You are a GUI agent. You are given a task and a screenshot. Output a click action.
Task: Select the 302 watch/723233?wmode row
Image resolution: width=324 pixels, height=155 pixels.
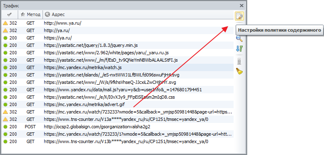click(x=118, y=112)
